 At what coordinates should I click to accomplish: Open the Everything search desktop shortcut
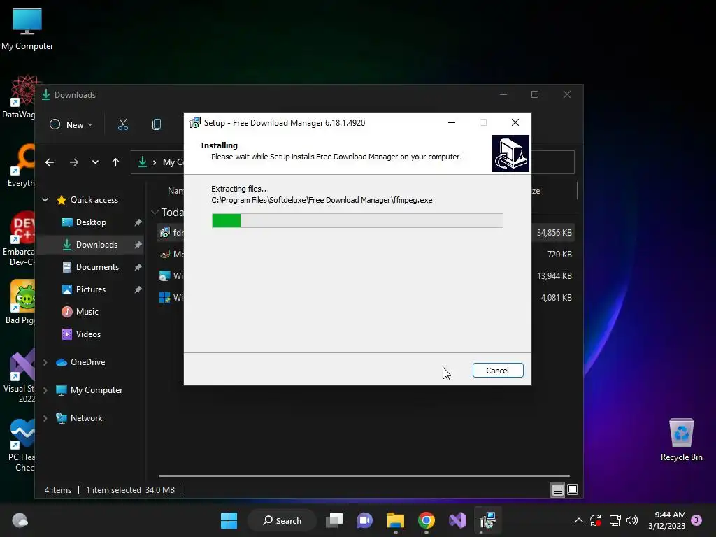tap(21, 165)
